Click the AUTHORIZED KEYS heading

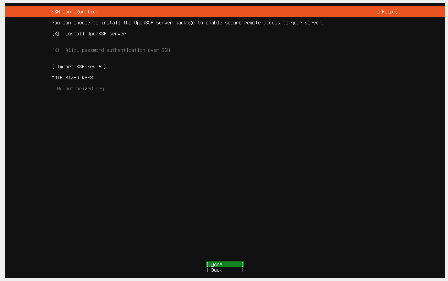pyautogui.click(x=72, y=78)
